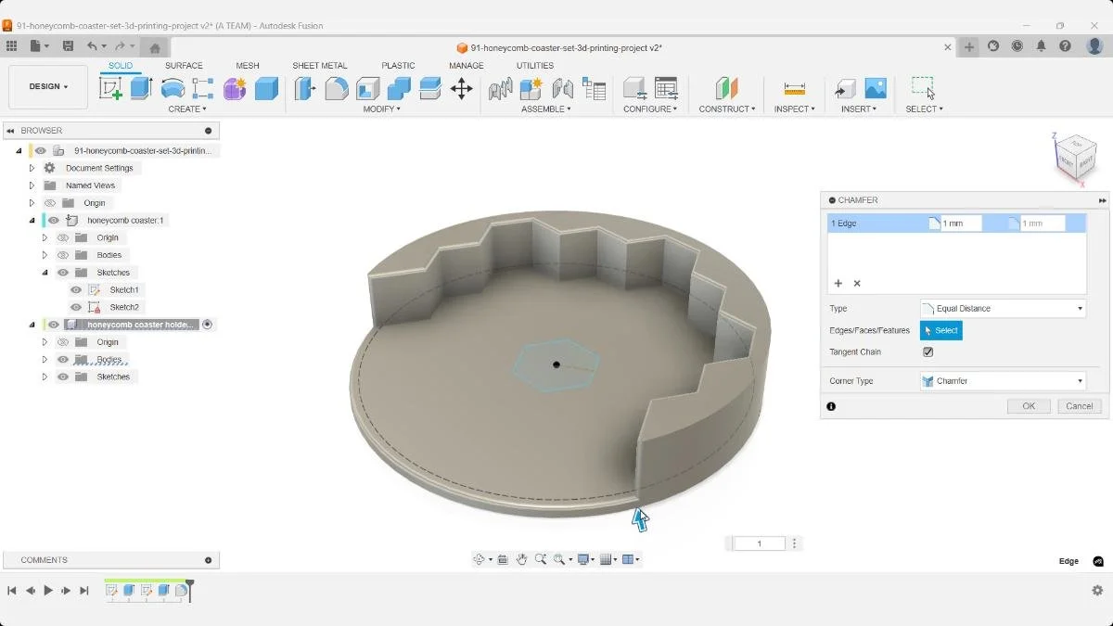This screenshot has width=1113, height=626.
Task: Open the Measure tool
Action: point(794,89)
